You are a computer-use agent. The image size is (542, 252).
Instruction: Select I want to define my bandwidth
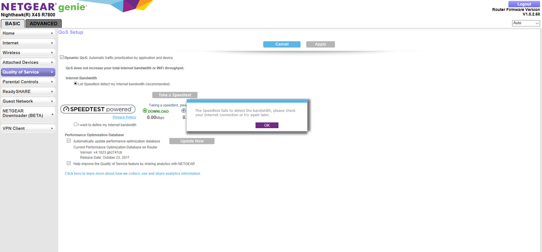coord(75,124)
